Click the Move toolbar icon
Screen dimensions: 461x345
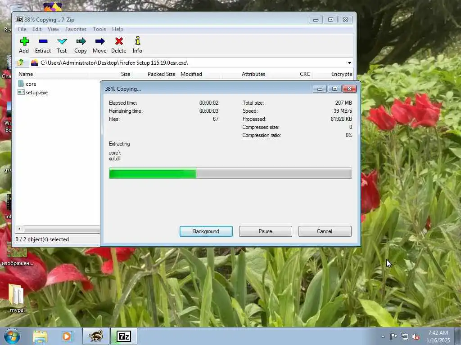point(99,41)
